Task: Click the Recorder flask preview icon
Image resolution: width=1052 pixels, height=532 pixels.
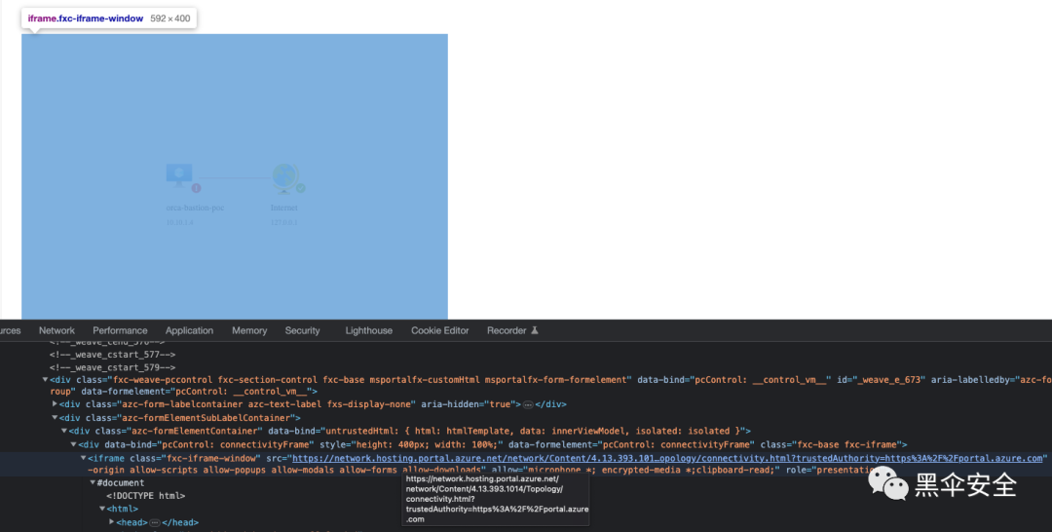Action: coord(535,330)
